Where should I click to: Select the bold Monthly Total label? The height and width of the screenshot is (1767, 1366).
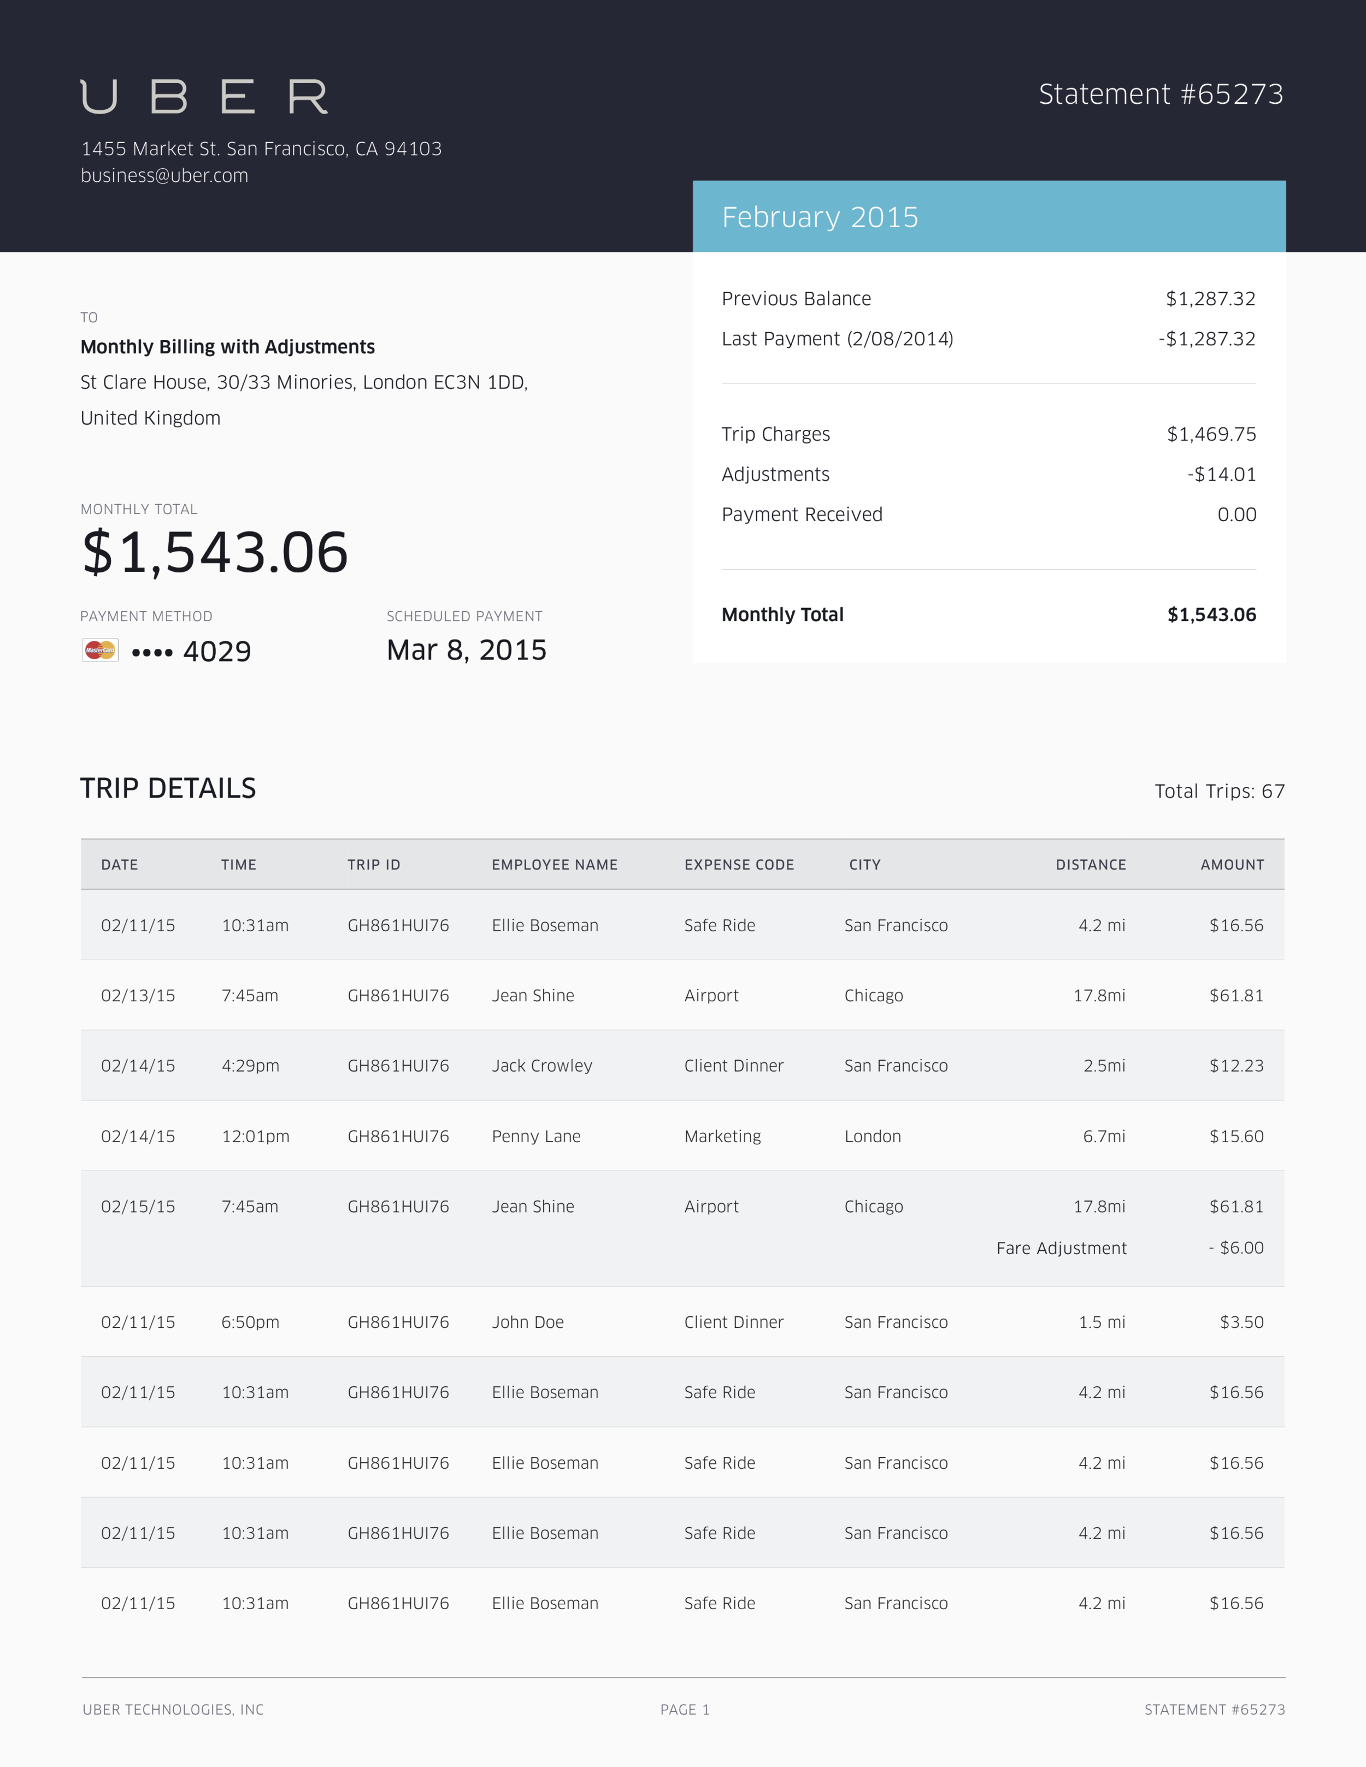tap(782, 615)
